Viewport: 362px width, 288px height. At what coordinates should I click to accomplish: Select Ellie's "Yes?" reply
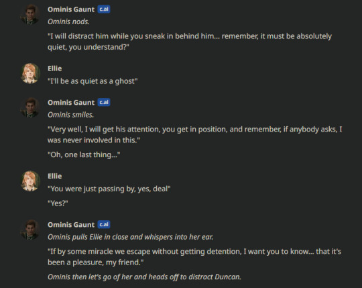tap(58, 203)
